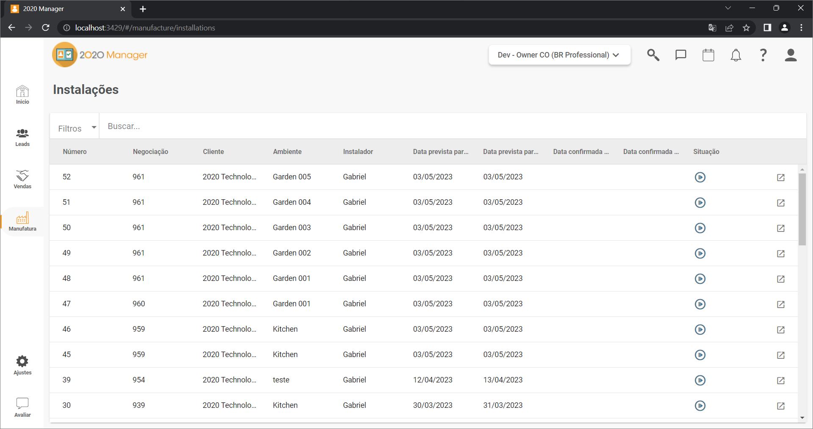This screenshot has width=813, height=429.
Task: Start installation 46 play icon
Action: click(700, 330)
